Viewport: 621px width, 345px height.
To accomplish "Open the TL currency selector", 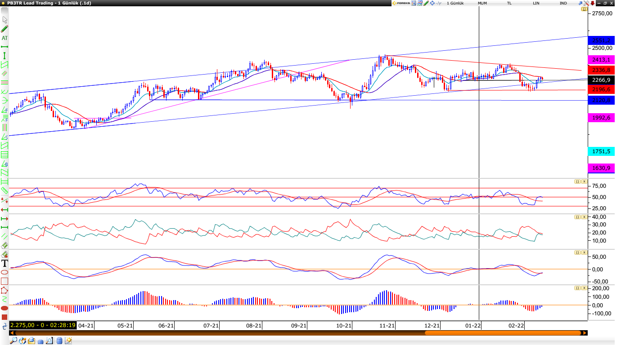I will [x=509, y=3].
